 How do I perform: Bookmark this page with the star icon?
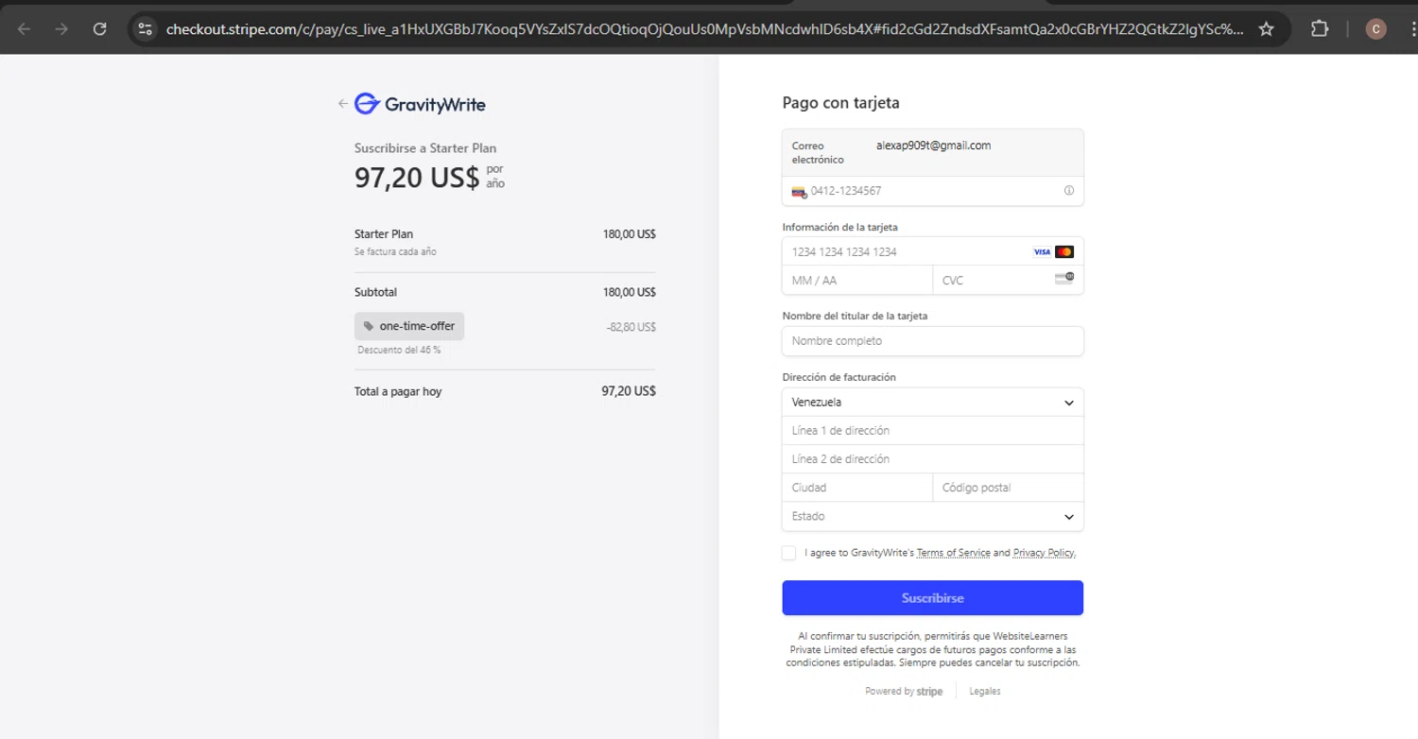[1267, 29]
